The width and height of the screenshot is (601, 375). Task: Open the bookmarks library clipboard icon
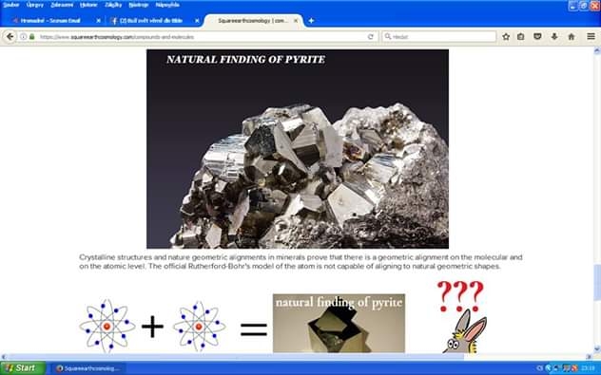(x=520, y=37)
